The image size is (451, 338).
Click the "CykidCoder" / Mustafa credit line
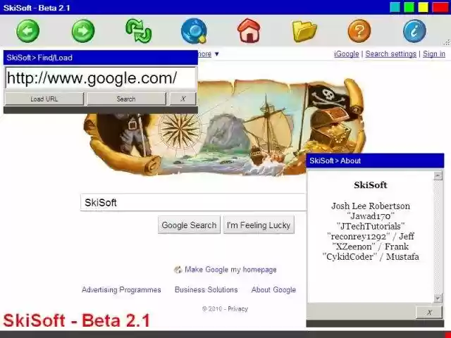[x=371, y=256]
